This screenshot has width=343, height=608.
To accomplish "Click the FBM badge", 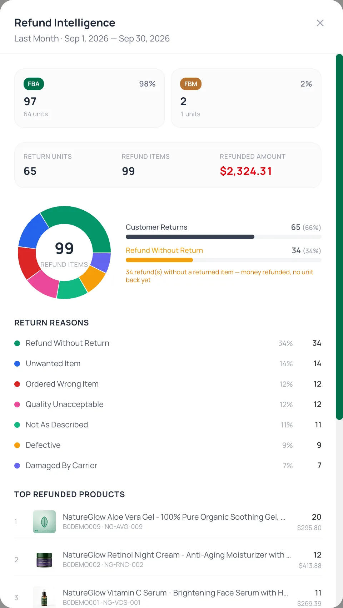I will (191, 84).
